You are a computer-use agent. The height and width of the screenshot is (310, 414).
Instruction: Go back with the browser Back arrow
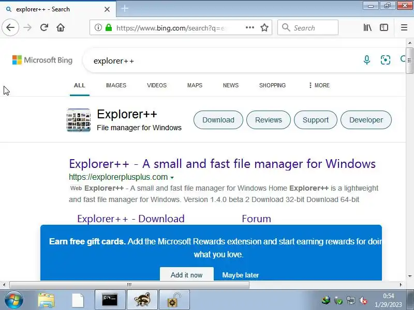[x=10, y=27]
